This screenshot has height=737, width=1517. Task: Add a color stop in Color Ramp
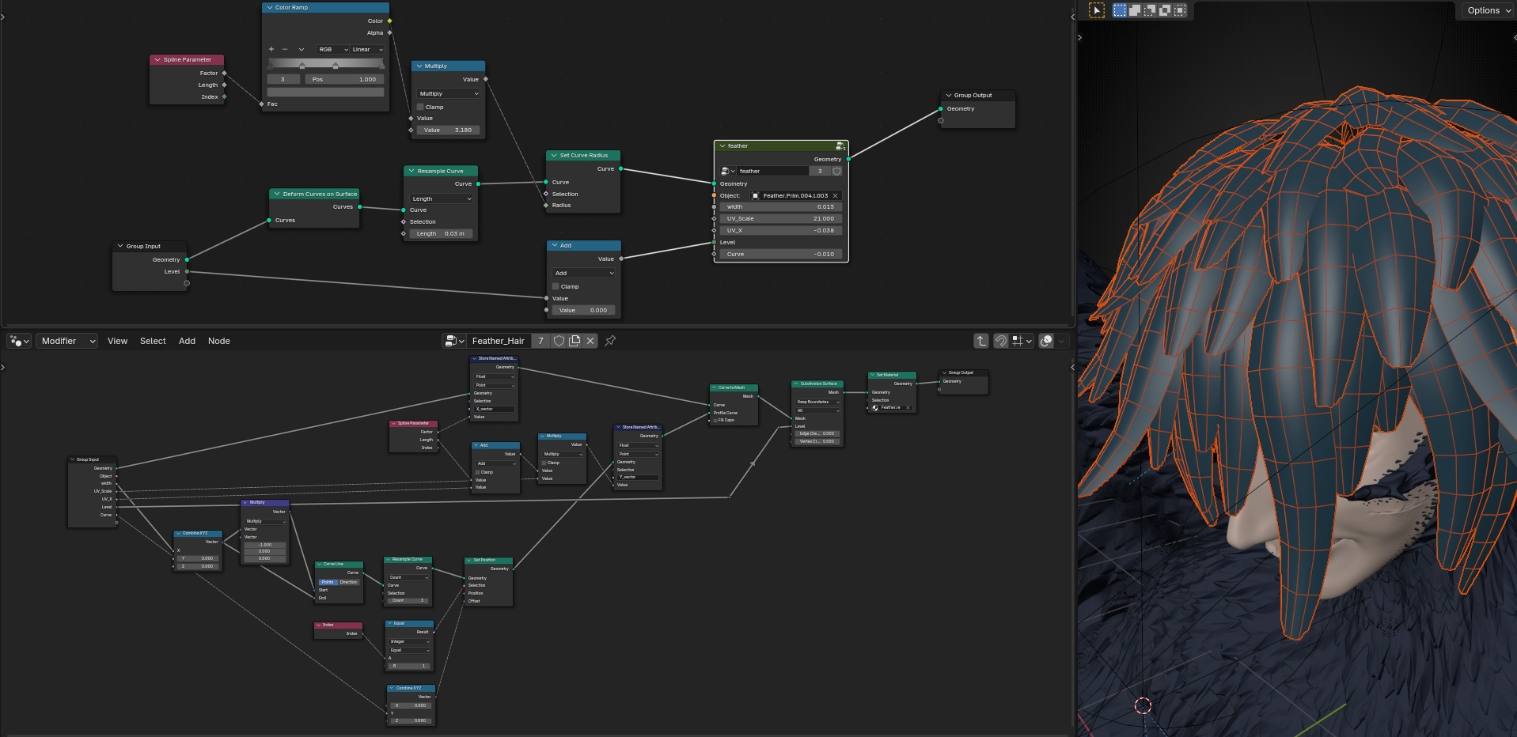pyautogui.click(x=271, y=49)
